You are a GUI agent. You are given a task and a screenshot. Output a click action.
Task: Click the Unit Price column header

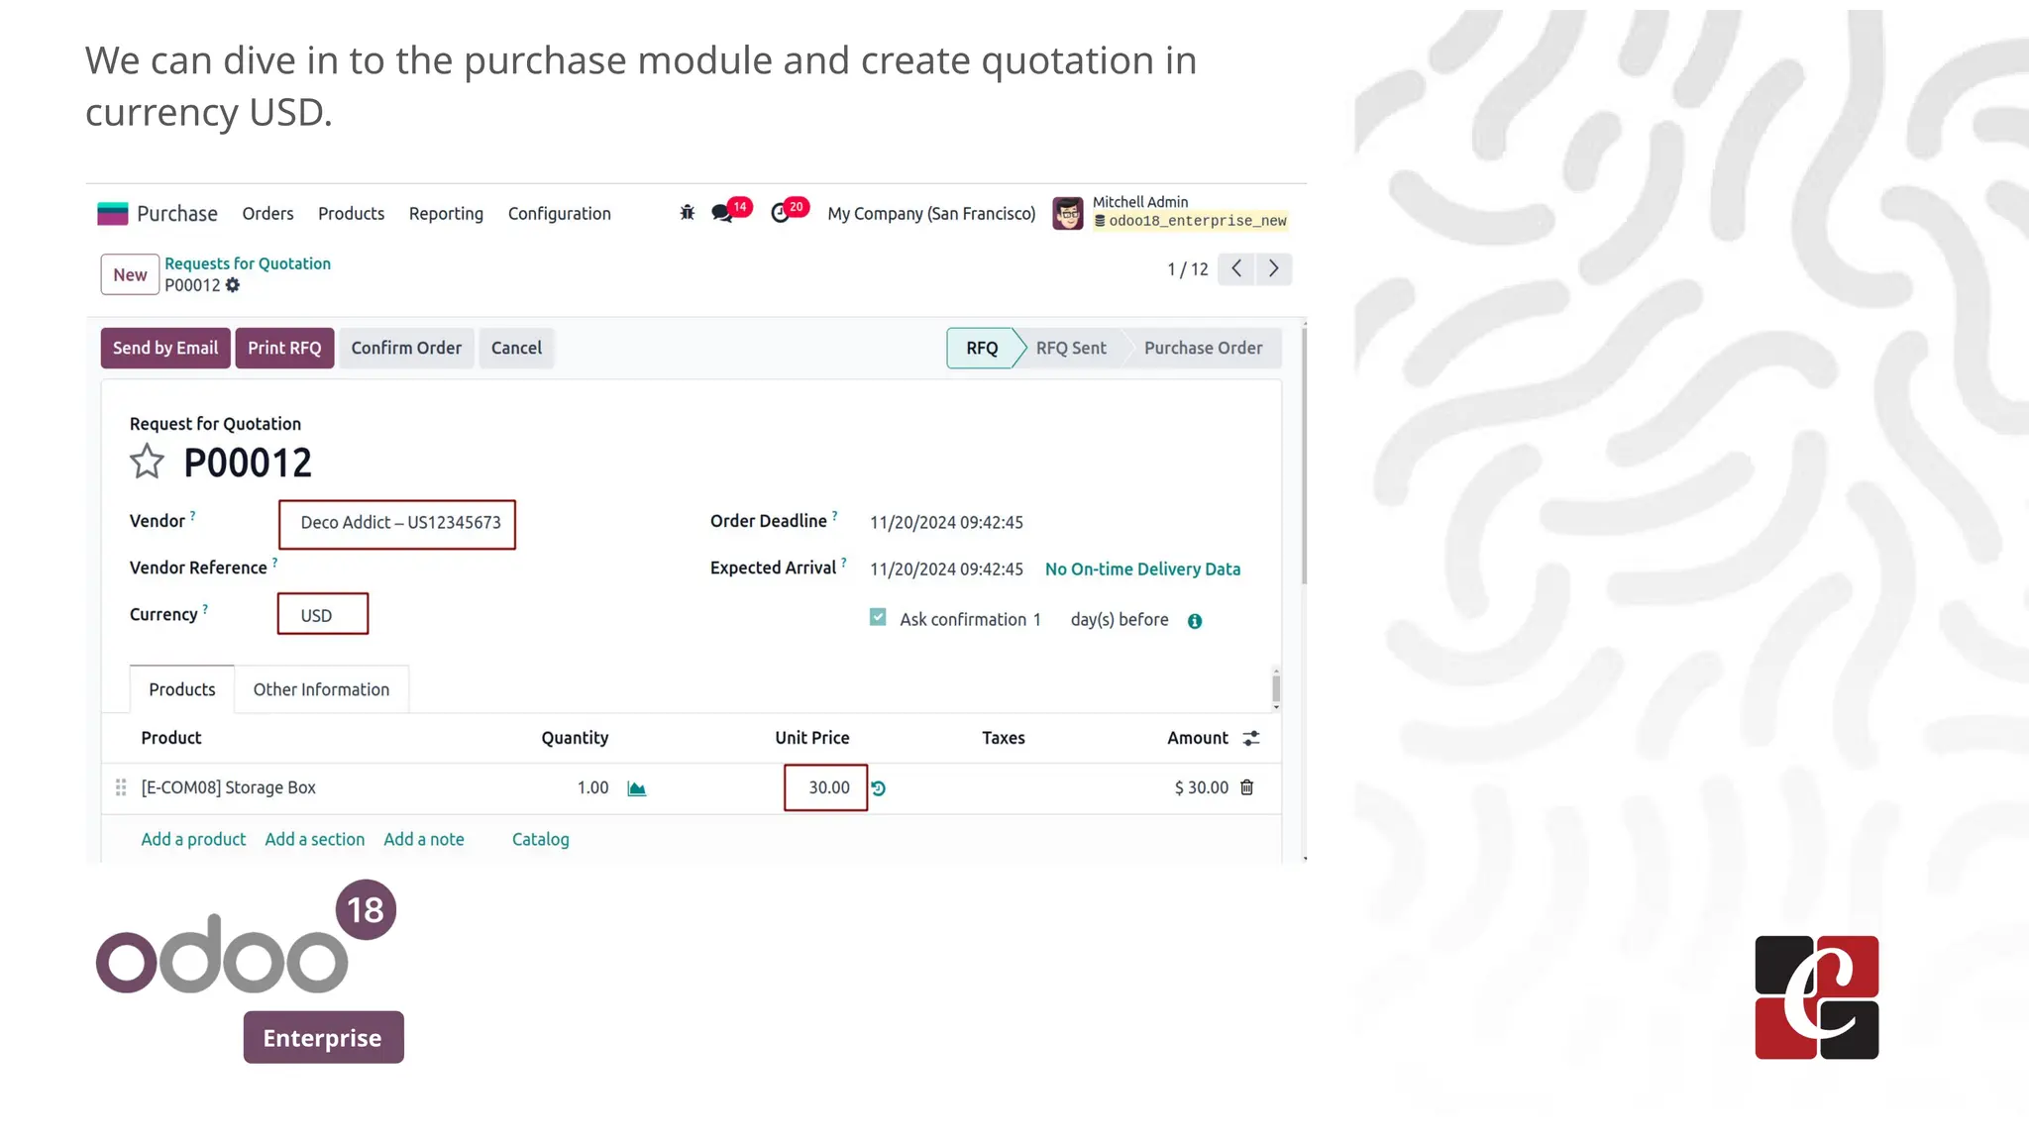pyautogui.click(x=812, y=738)
